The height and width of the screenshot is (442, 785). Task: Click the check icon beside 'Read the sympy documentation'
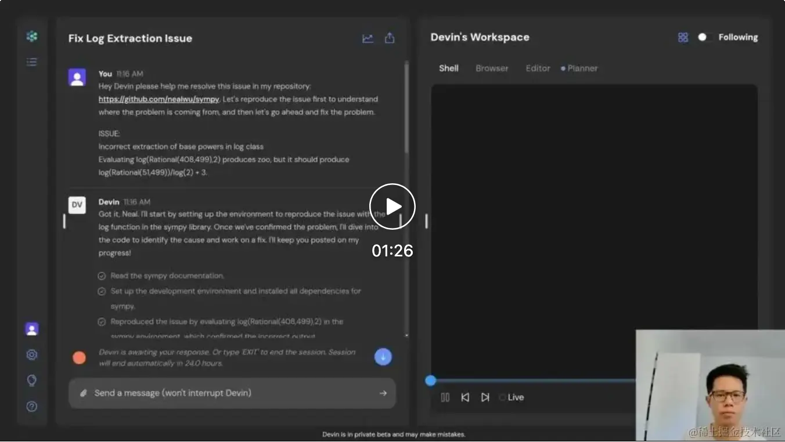coord(102,276)
